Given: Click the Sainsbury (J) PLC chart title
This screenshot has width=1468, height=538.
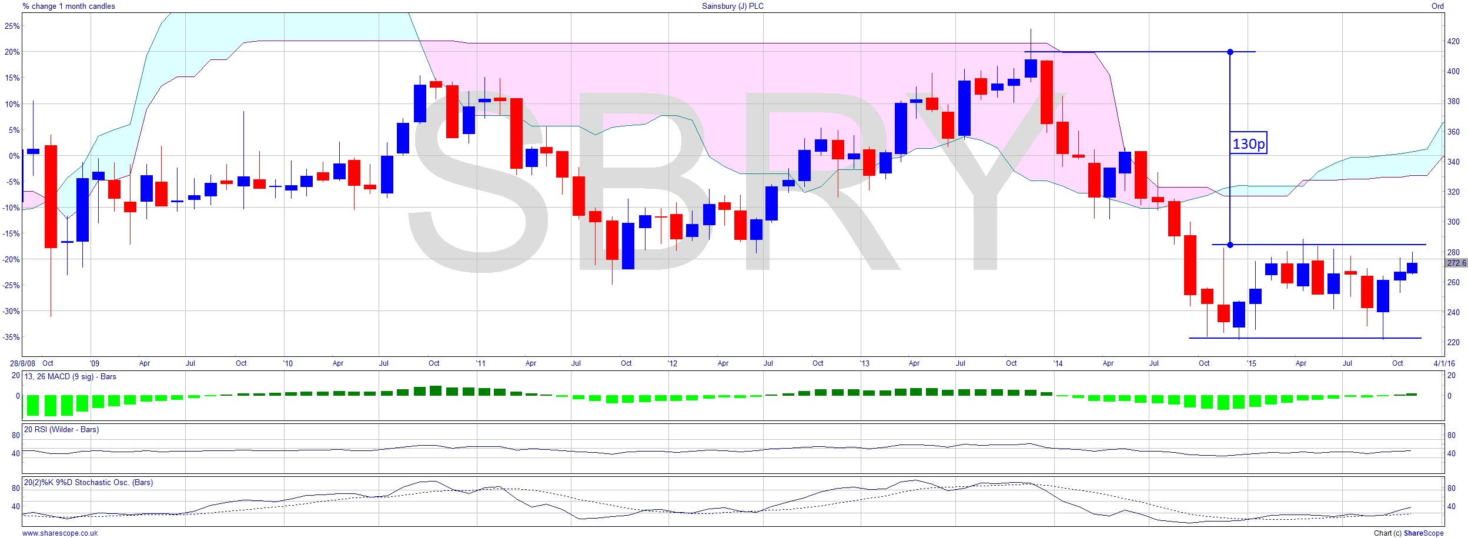Looking at the screenshot, I should tap(733, 6).
